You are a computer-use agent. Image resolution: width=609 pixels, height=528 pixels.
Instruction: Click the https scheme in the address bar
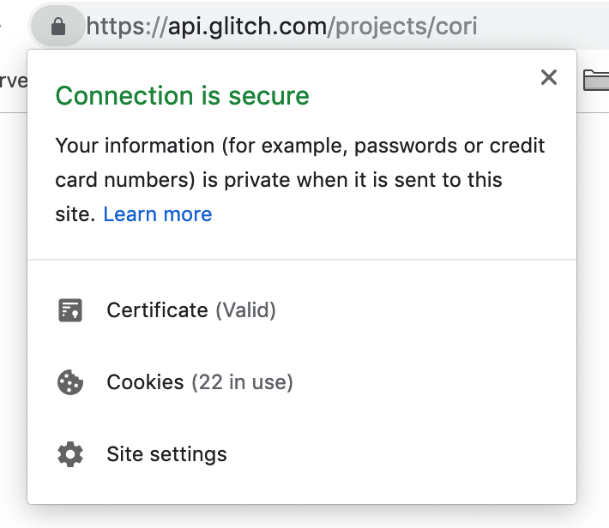tap(114, 27)
